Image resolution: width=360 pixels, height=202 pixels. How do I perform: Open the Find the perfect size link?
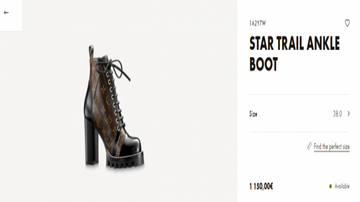coord(332,147)
